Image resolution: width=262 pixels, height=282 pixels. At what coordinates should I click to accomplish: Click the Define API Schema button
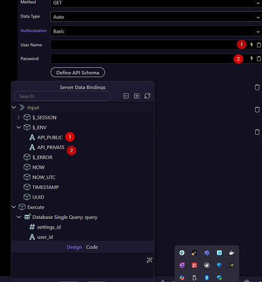click(77, 72)
